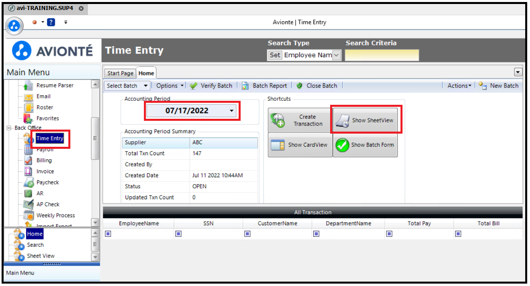
Task: Click the Create Transaction shortcut
Action: pos(300,120)
